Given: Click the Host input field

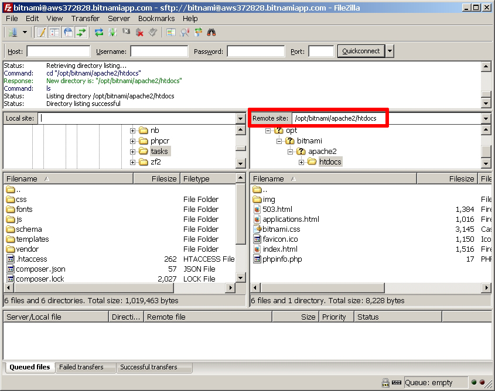Looking at the screenshot, I should pyautogui.click(x=59, y=51).
